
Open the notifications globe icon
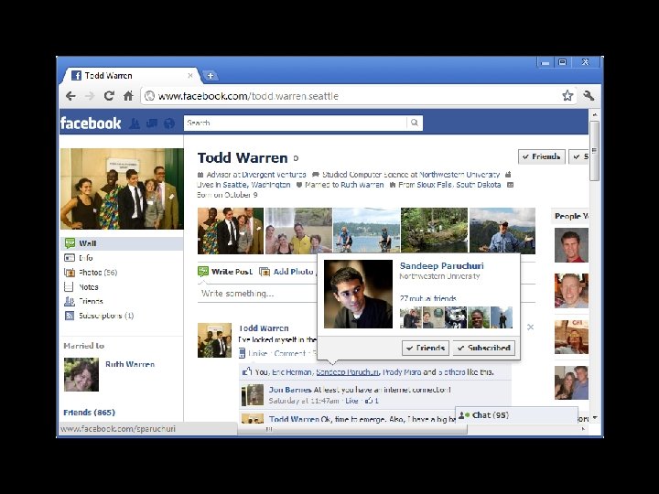[169, 123]
